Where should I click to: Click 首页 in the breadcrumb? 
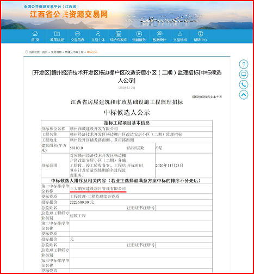[45, 52]
